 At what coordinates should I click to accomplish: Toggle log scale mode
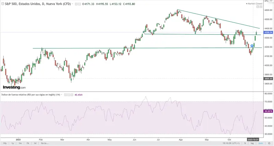point(252,143)
